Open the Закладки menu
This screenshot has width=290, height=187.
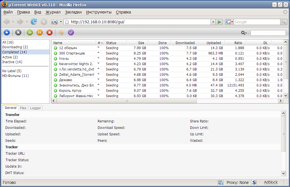[x=73, y=12]
